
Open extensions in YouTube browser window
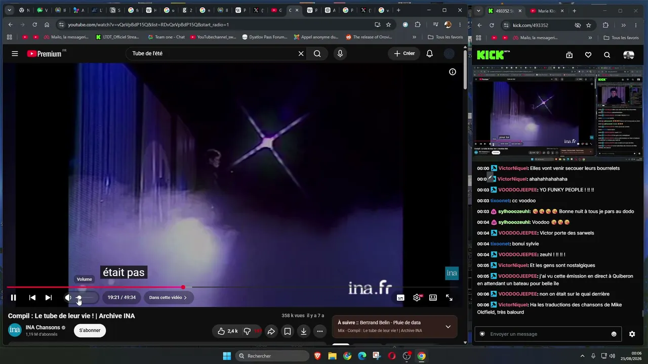coord(418,25)
